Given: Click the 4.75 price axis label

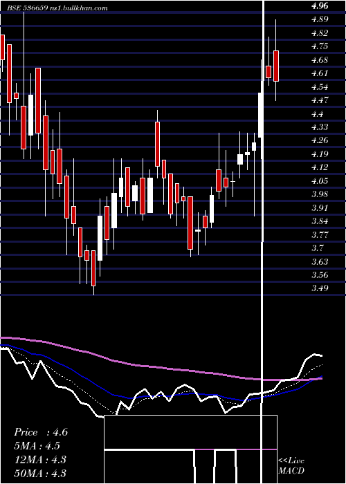Looking at the screenshot, I should 320,46.
